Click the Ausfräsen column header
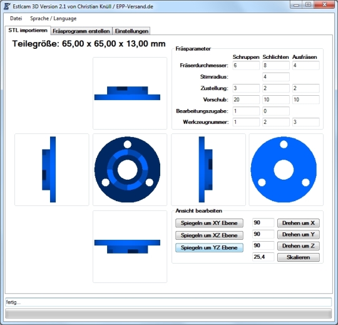This screenshot has width=338, height=325. tap(305, 57)
